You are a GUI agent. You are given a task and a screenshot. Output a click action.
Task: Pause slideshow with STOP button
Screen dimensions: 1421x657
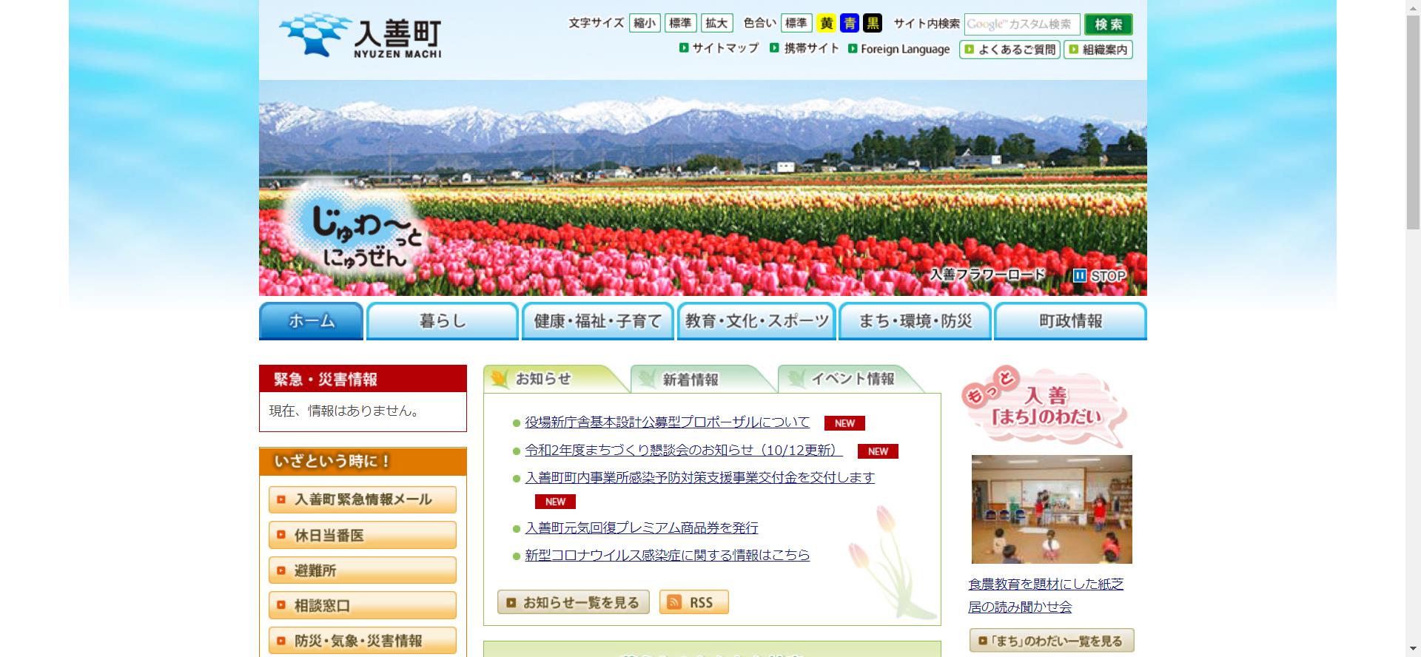1100,276
